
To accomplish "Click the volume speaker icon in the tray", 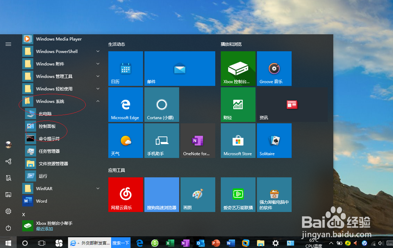I will [x=381, y=243].
